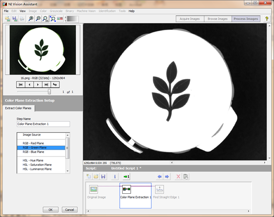Click the Open Image toolbar icon
This screenshot has height=217, width=274.
(7, 18)
